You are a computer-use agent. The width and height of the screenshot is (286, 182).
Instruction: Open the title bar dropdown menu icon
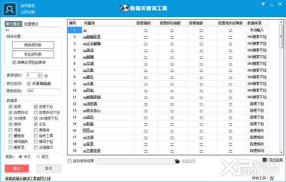tap(263, 4)
